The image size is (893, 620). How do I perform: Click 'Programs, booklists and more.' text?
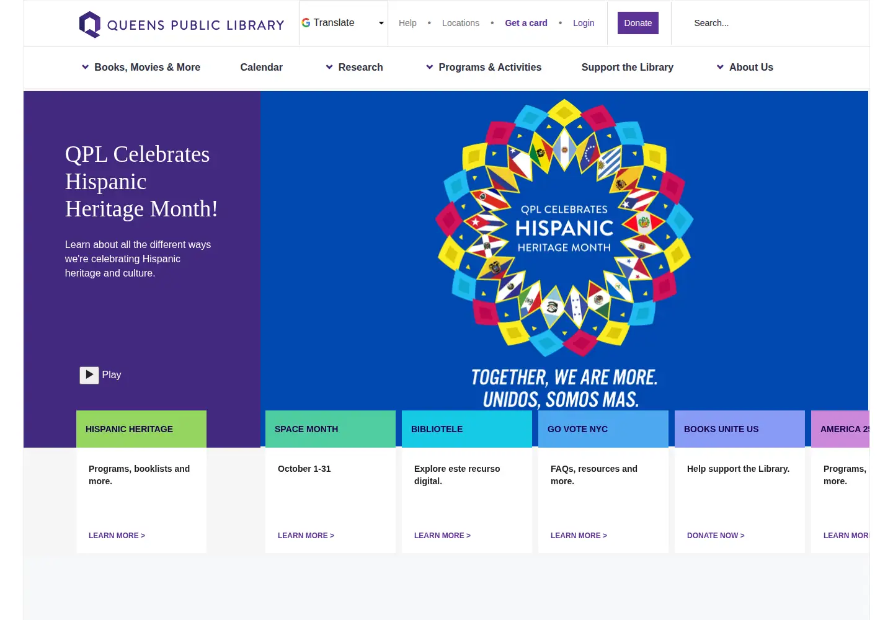tap(139, 475)
